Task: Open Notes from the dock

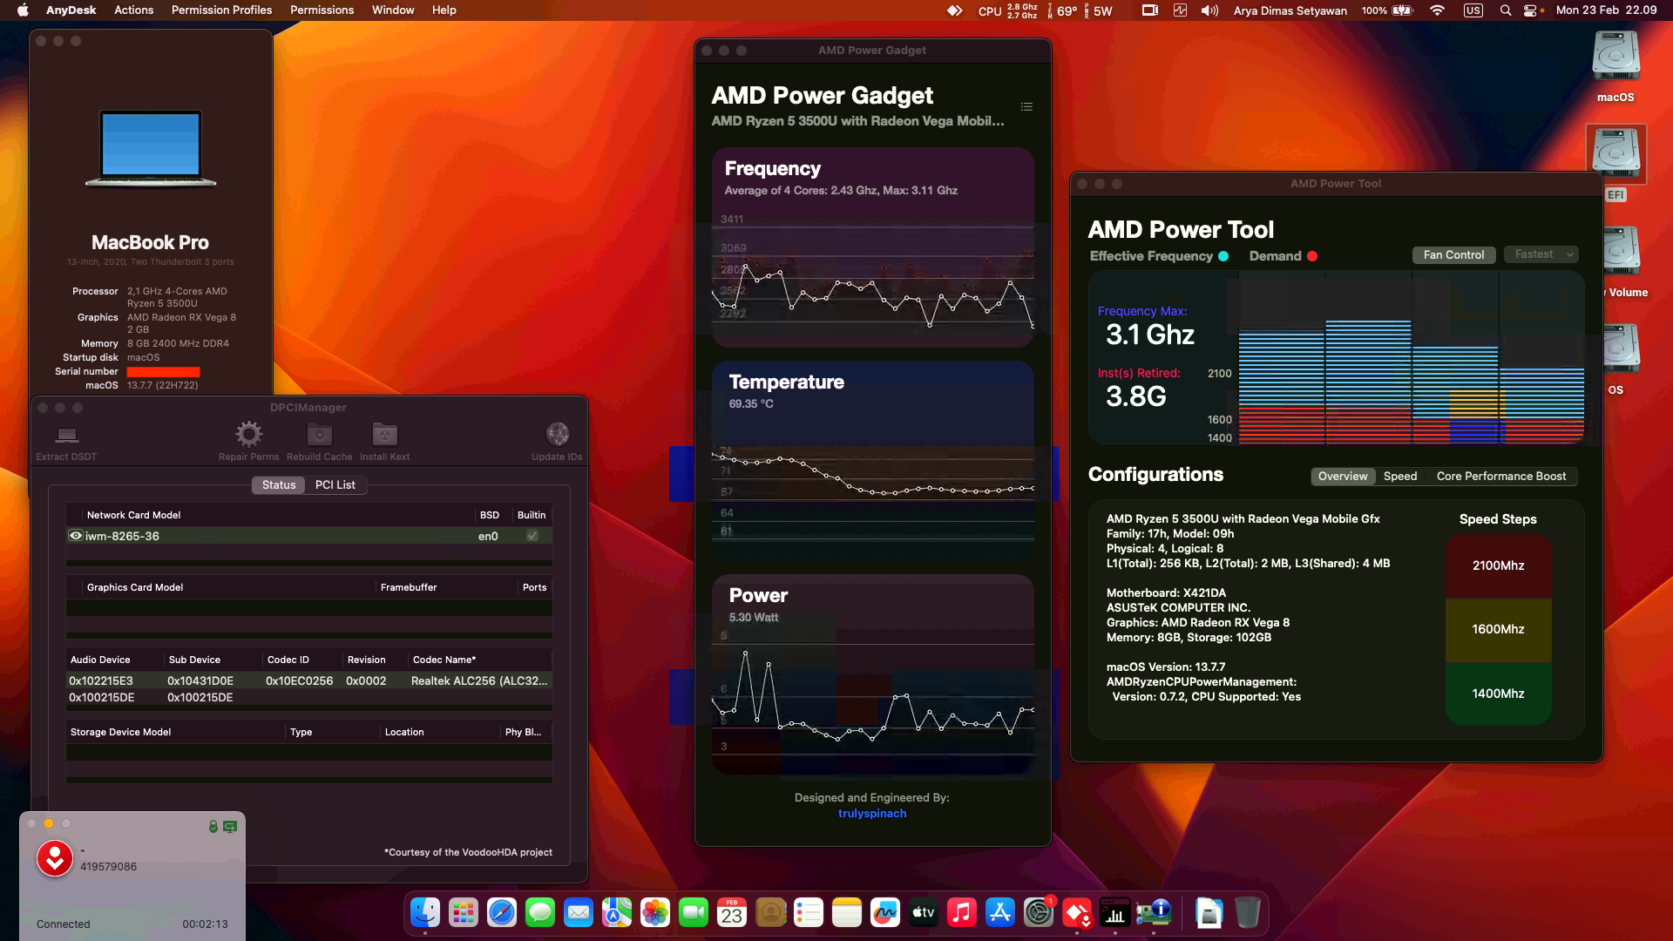Action: pos(847,912)
